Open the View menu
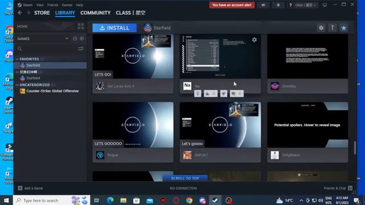 tap(40, 5)
